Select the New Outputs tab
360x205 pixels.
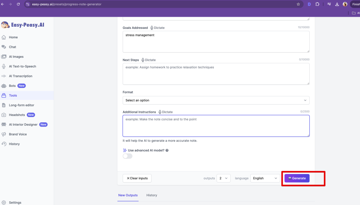(128, 195)
